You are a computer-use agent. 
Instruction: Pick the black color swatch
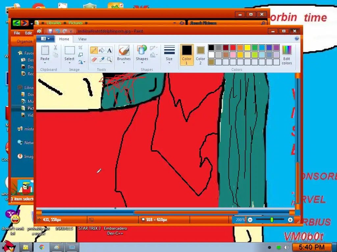[x=211, y=48]
